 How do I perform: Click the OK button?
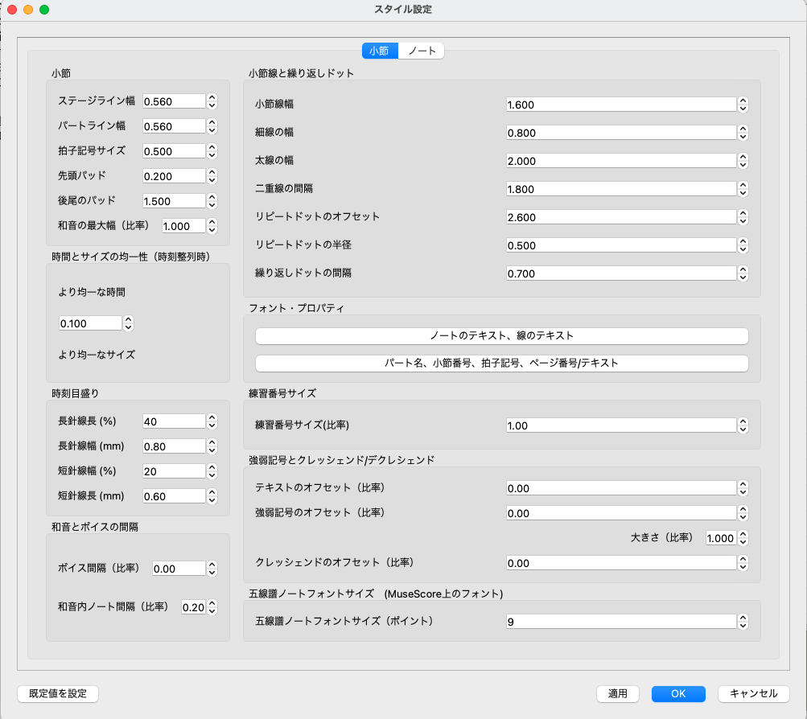(x=677, y=693)
